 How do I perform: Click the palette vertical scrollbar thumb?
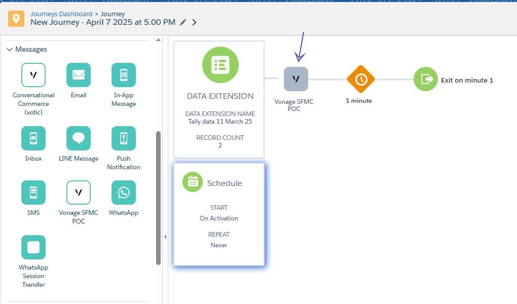[x=158, y=198]
